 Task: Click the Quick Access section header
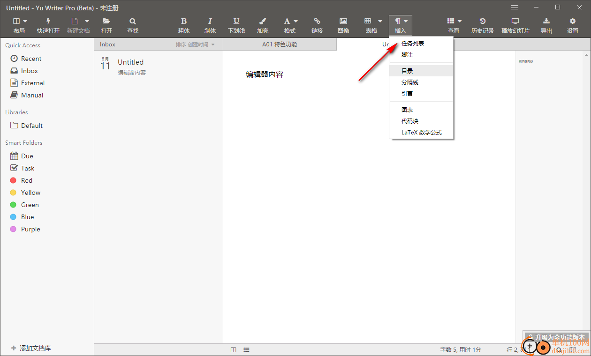pyautogui.click(x=23, y=45)
